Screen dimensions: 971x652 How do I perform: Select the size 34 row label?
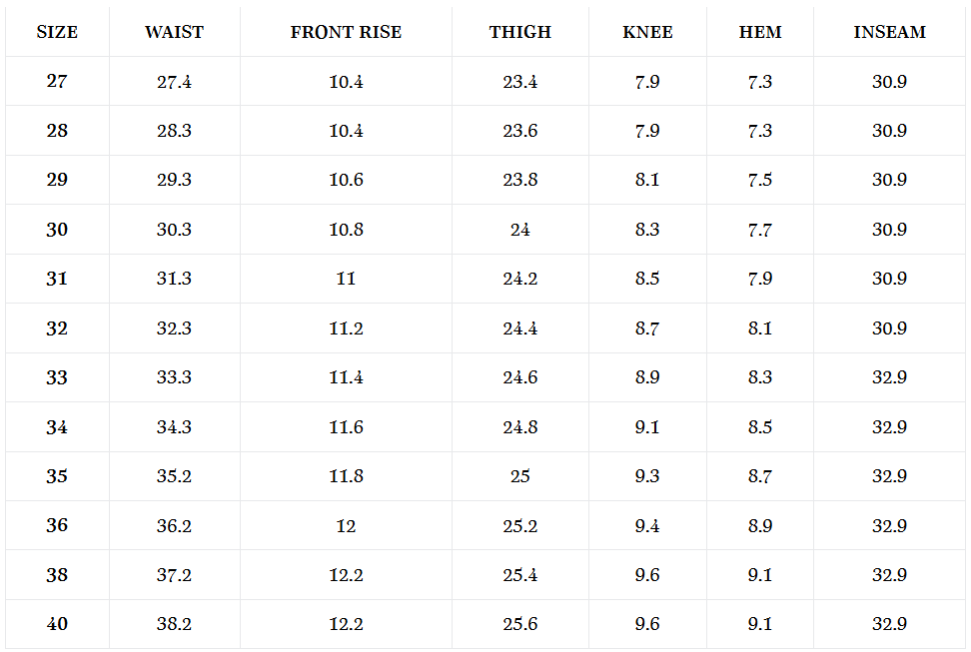coord(57,427)
